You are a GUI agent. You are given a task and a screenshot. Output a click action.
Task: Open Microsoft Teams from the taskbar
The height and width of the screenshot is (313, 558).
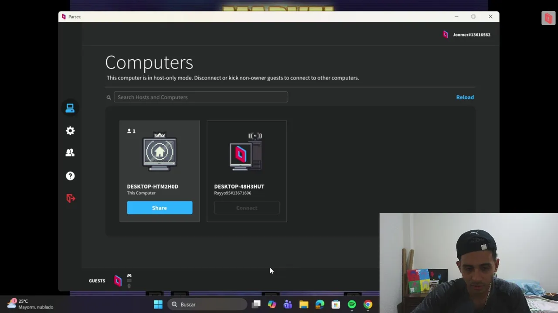click(288, 305)
